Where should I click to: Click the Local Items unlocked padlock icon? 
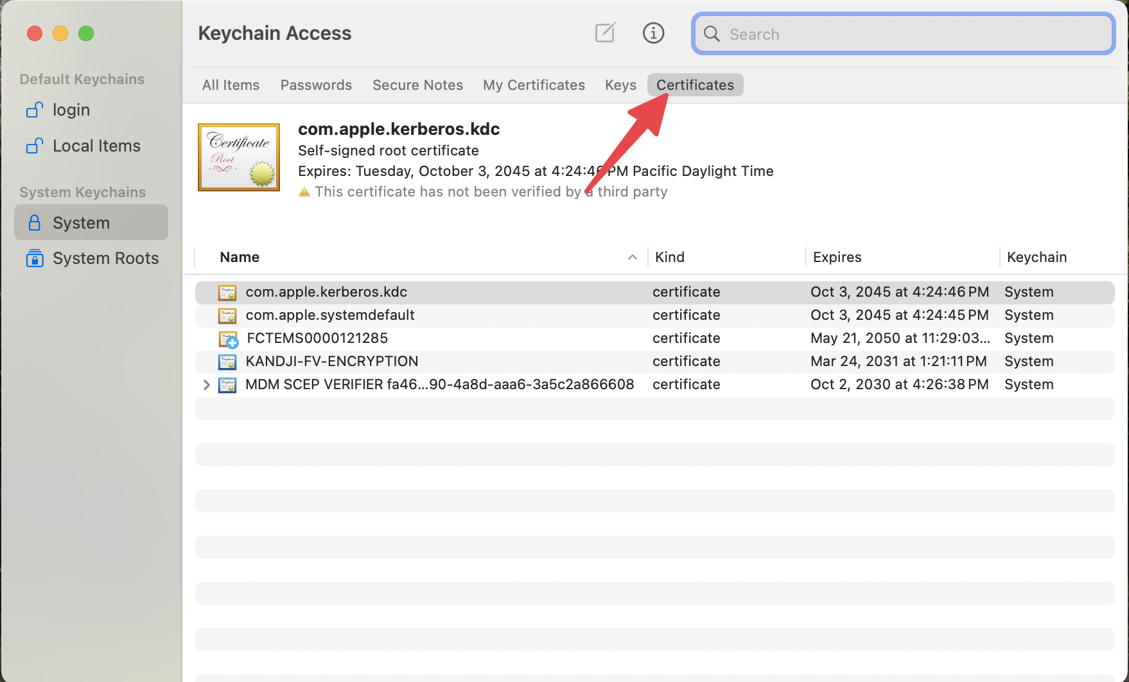(x=35, y=146)
